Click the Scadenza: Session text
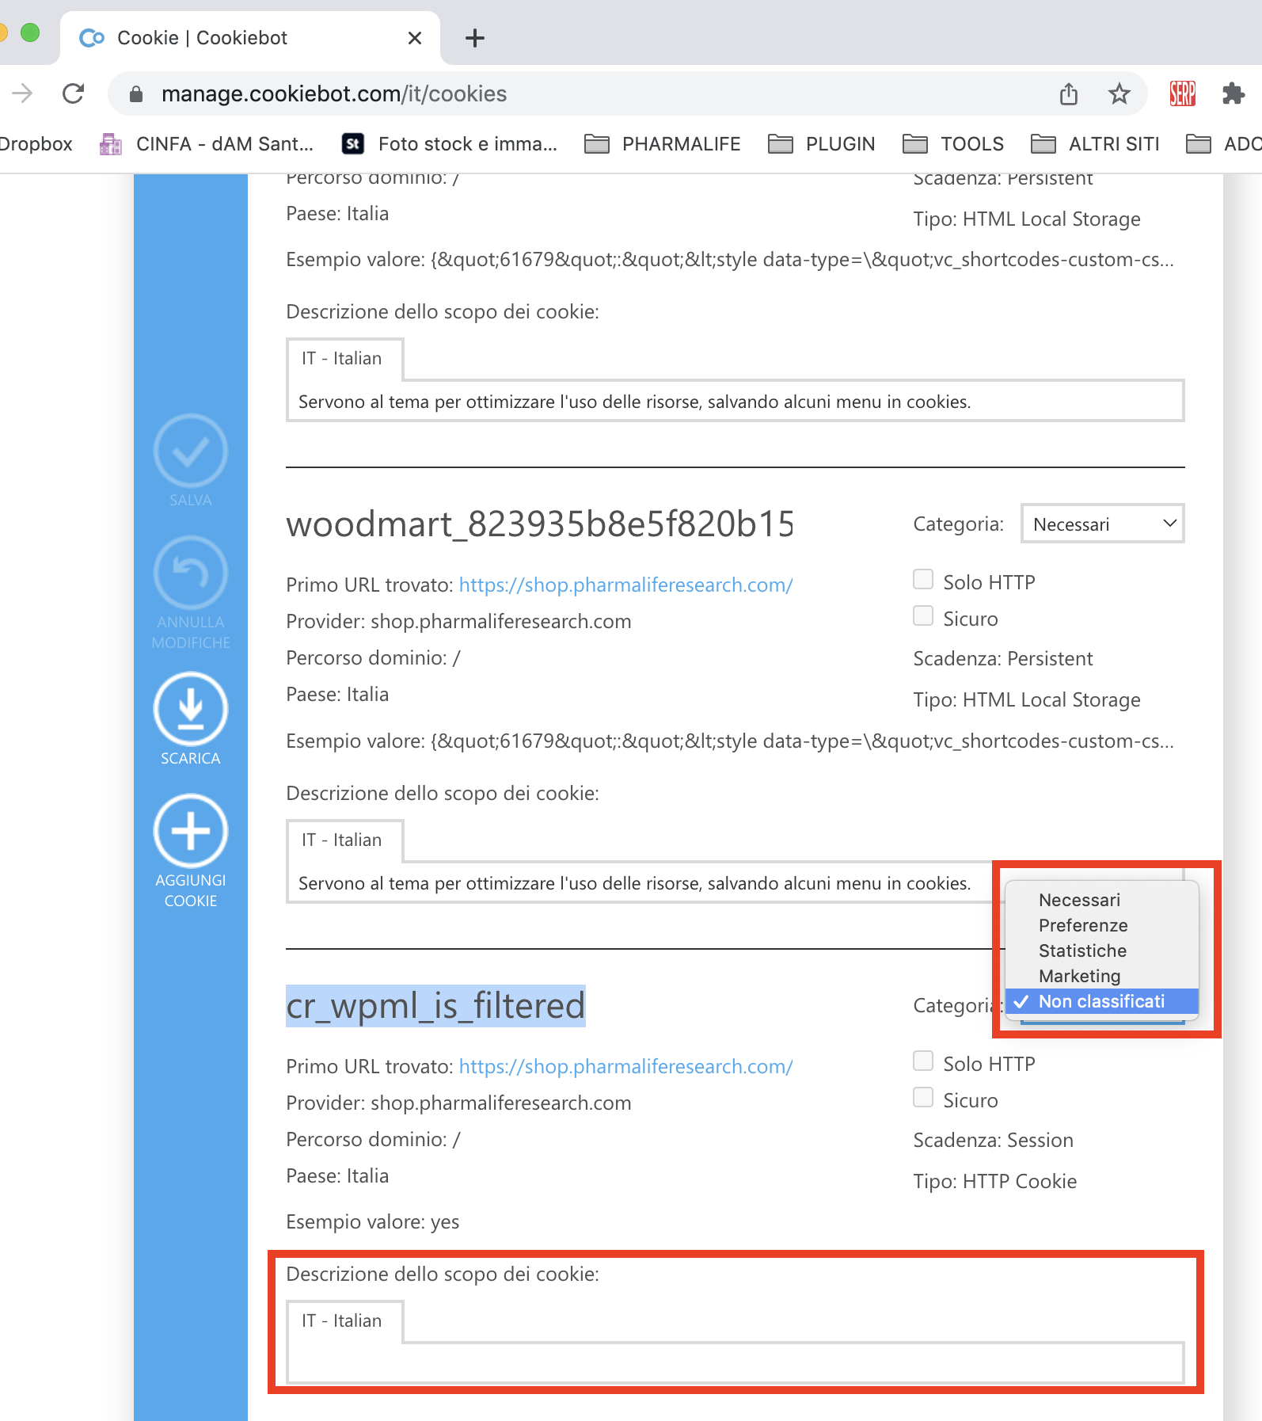 coord(993,1140)
